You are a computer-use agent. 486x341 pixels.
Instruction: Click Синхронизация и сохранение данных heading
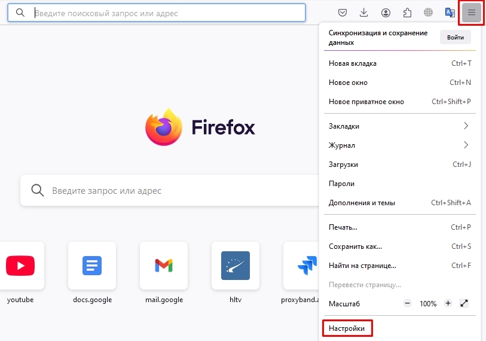point(378,38)
